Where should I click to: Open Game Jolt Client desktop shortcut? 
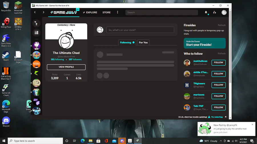tap(6, 90)
